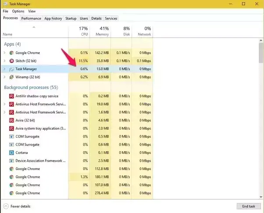Click the Avira system tray application icon
Viewport: 264px width, 213px height.
point(11,128)
